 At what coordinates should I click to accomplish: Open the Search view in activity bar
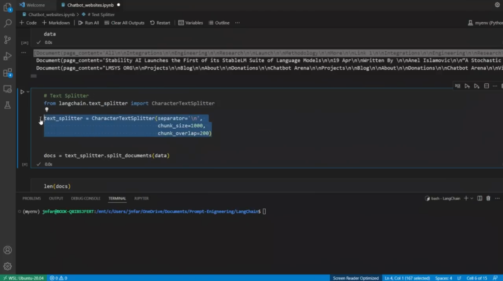click(x=7, y=23)
